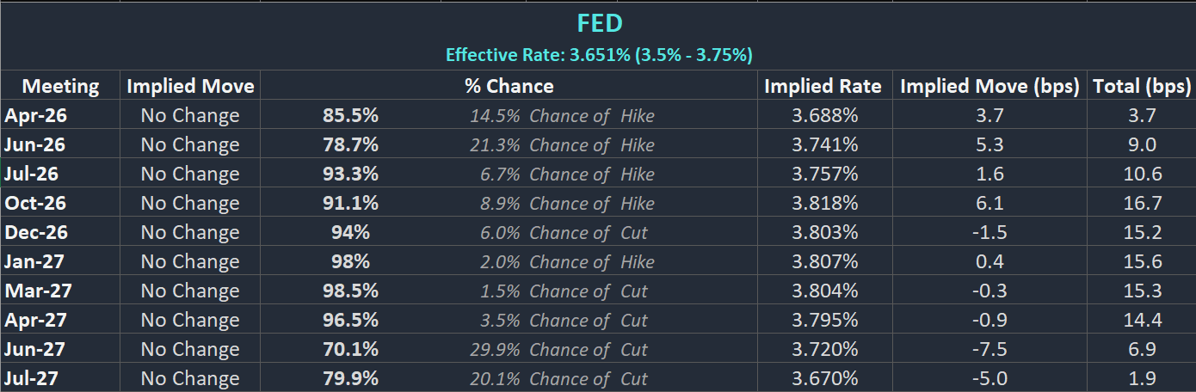The width and height of the screenshot is (1196, 392).
Task: Select Jun-27 No Change cell
Action: coord(190,349)
